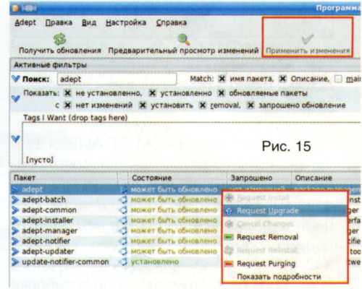This screenshot has width=362, height=289.
Task: Click the Request Removal green icon
Action: tap(229, 237)
